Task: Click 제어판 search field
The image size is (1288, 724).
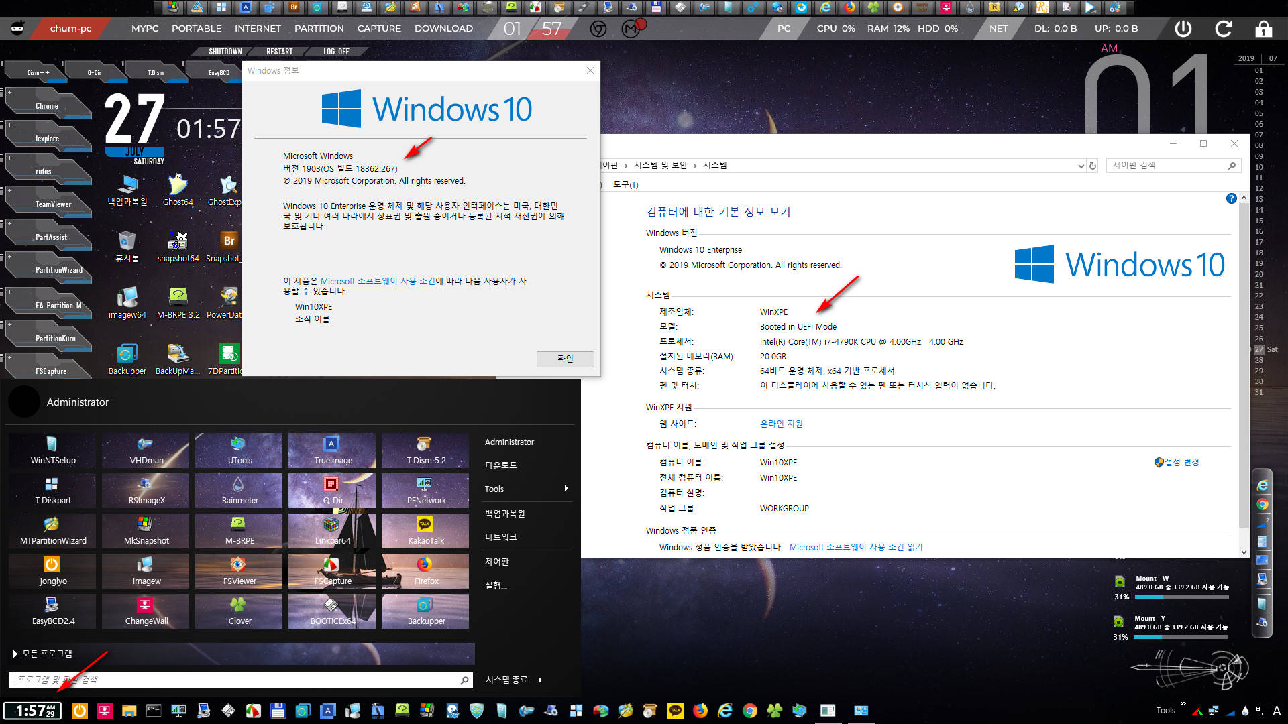Action: (x=1172, y=166)
